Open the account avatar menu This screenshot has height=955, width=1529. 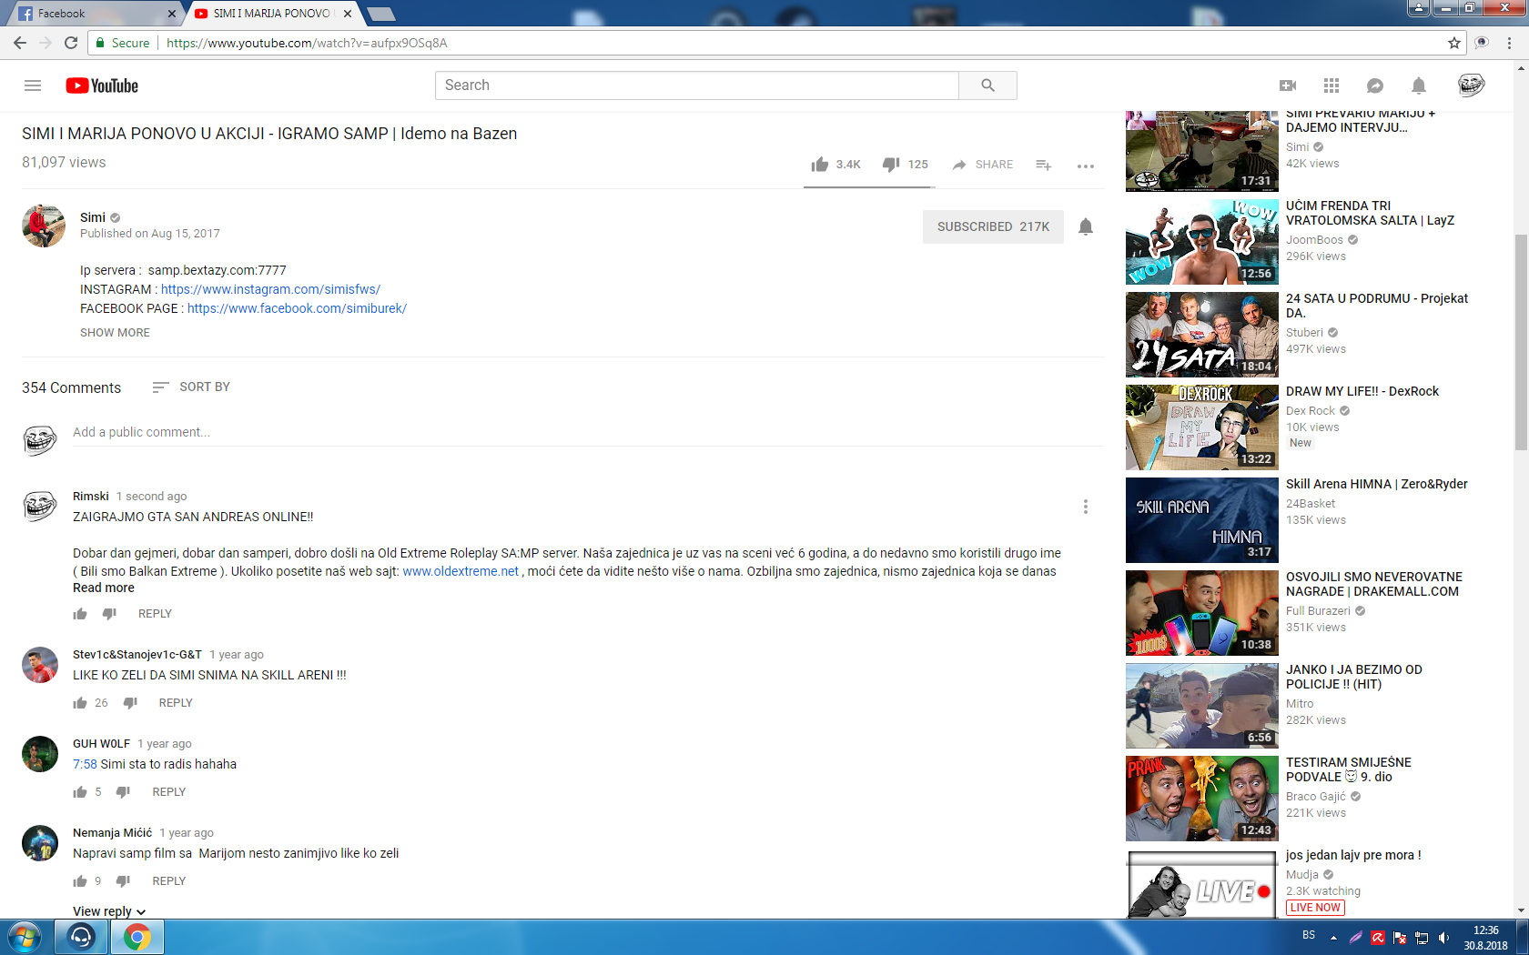1471,85
